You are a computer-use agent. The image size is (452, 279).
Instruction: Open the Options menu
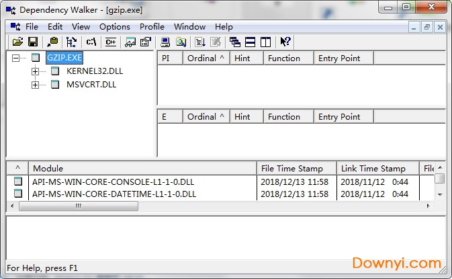115,27
